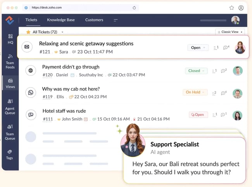Open the comments icon on Payment ticket #120
This screenshot has height=187, width=252.
coord(224,70)
